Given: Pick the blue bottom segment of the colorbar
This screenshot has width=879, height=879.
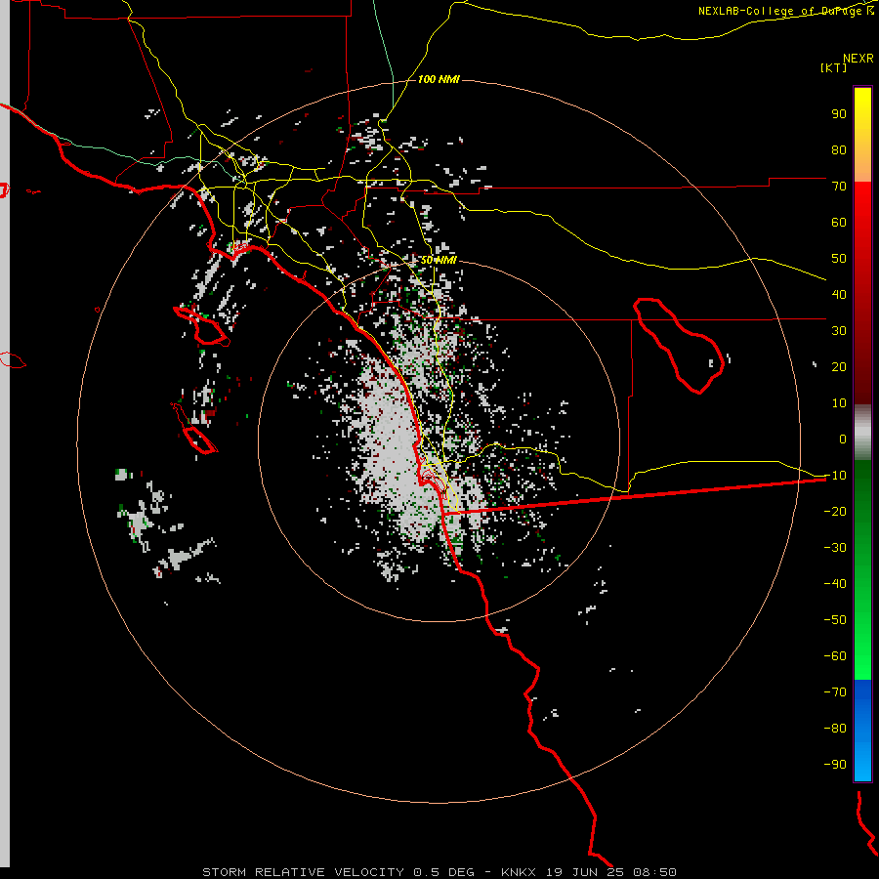Looking at the screenshot, I should (x=862, y=730).
